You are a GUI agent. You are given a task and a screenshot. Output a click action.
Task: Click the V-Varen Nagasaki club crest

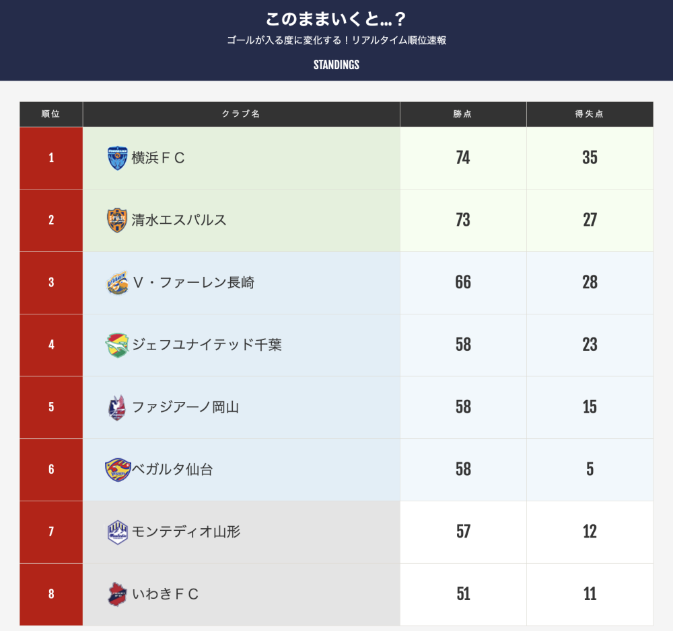[x=117, y=283]
